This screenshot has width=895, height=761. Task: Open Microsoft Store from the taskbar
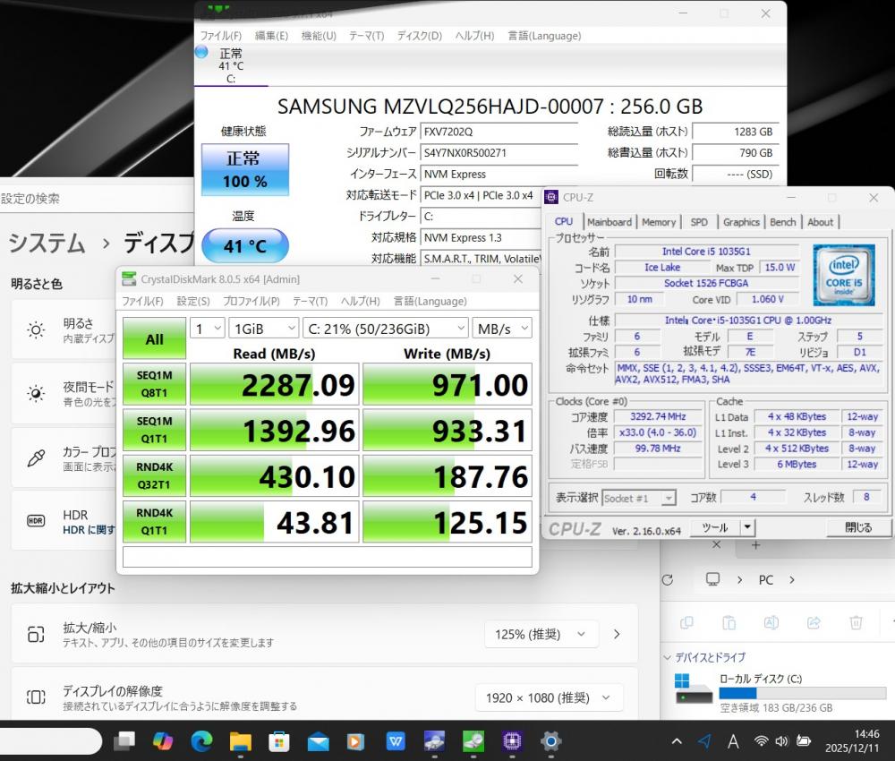coord(279,741)
